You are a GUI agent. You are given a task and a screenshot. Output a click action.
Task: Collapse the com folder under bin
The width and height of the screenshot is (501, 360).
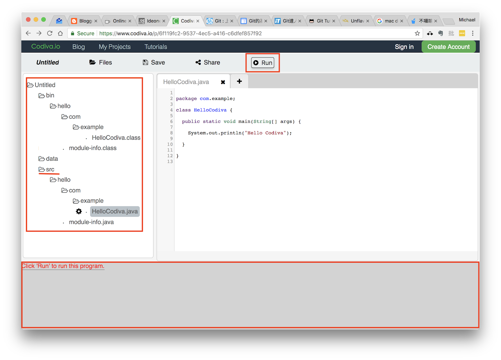71,117
